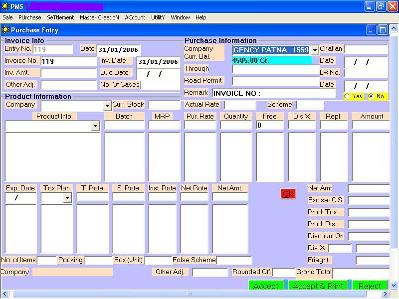
Task: Select the No radio button
Action: click(371, 96)
